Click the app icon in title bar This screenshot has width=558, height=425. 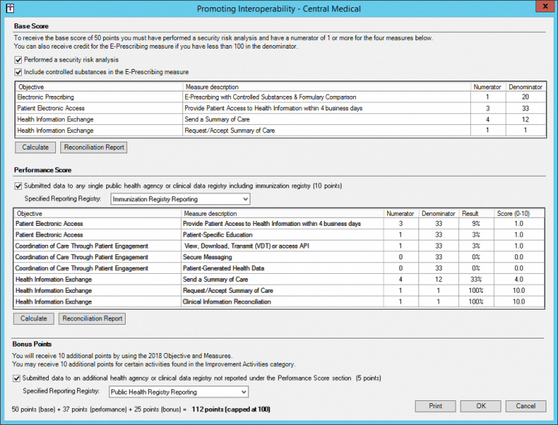pyautogui.click(x=7, y=8)
